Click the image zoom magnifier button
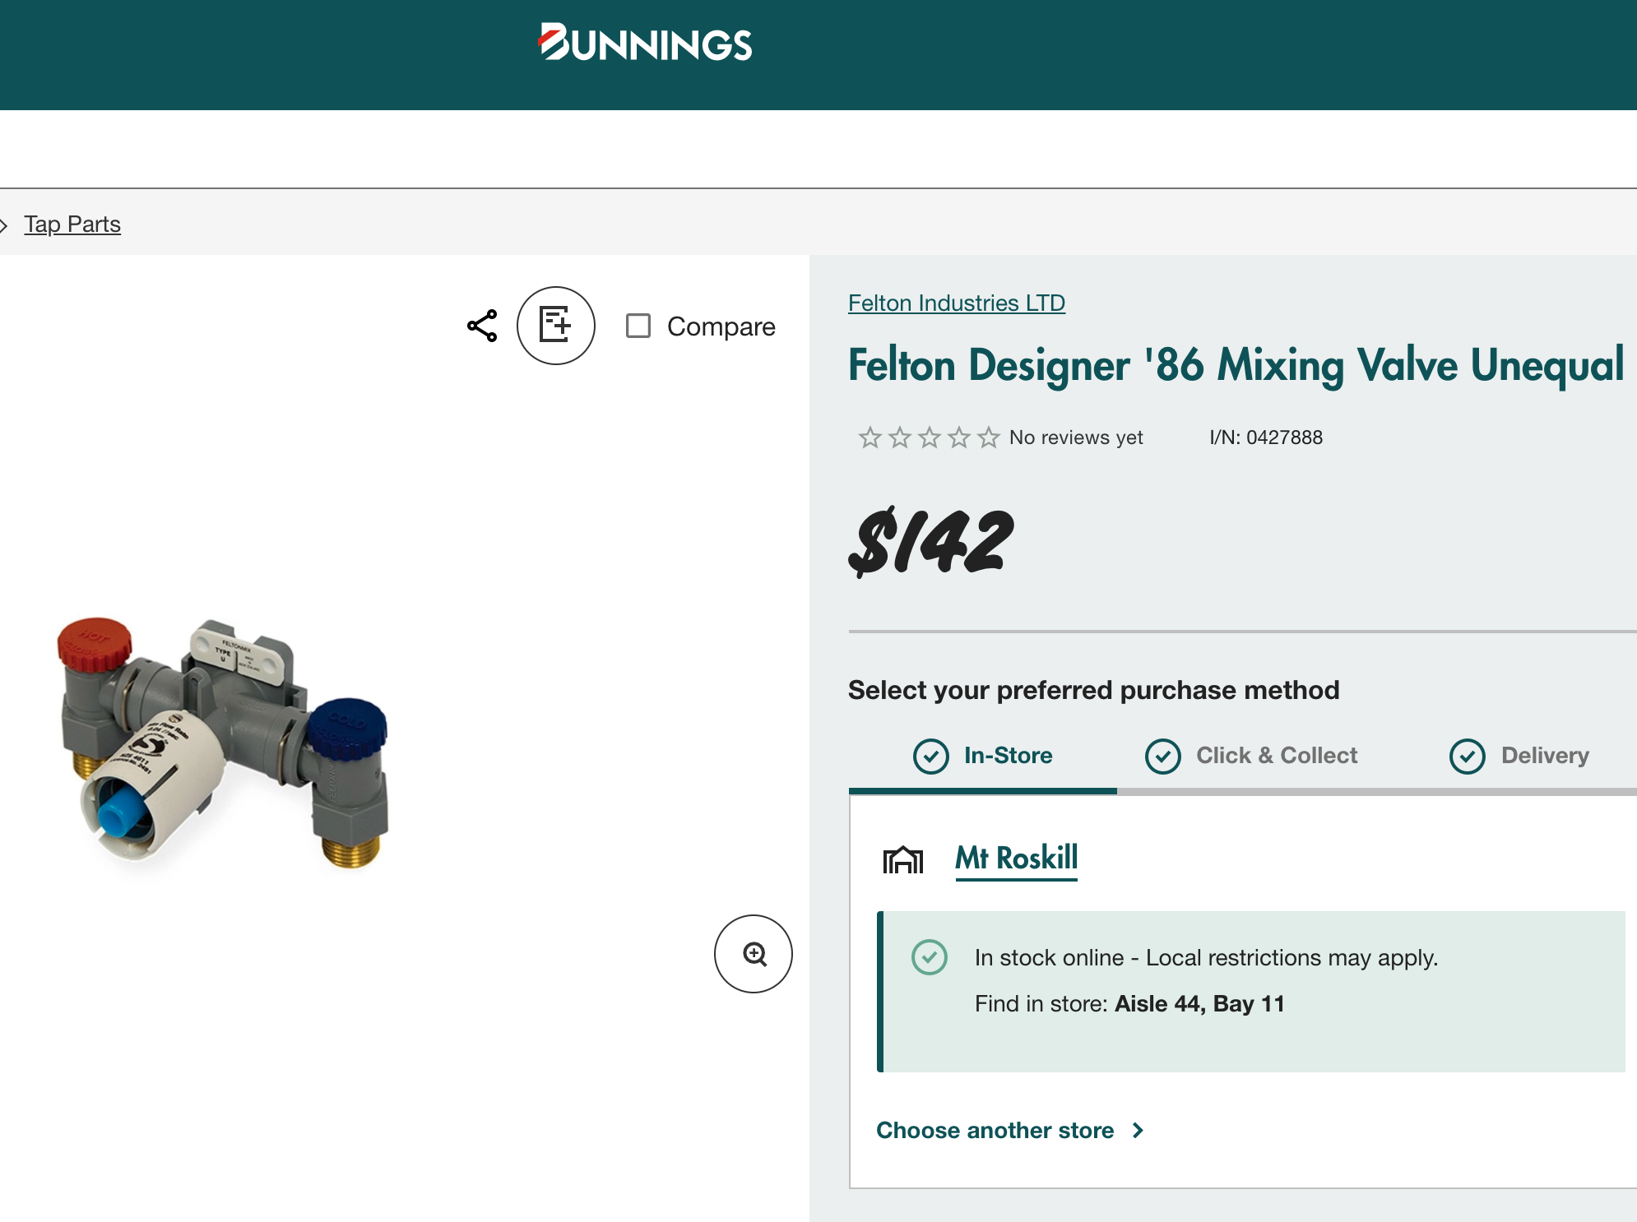The image size is (1637, 1222). coord(754,954)
